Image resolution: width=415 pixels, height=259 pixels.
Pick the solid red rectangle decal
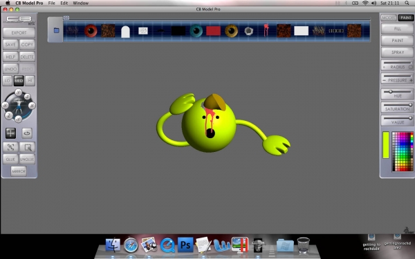click(x=213, y=30)
